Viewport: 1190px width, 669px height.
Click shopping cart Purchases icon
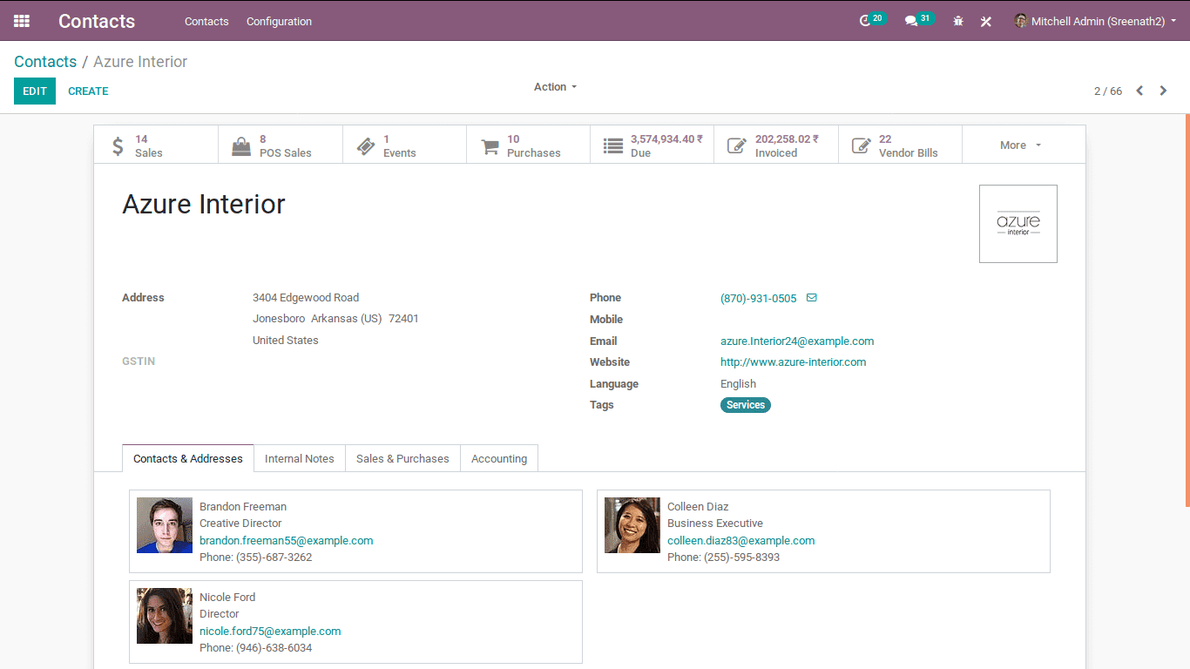pos(490,146)
